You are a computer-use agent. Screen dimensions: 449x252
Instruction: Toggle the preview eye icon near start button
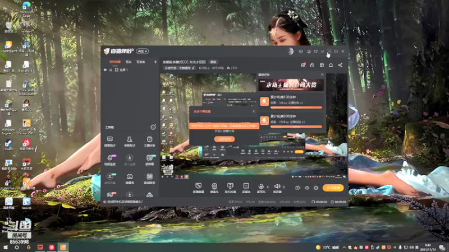[307, 188]
